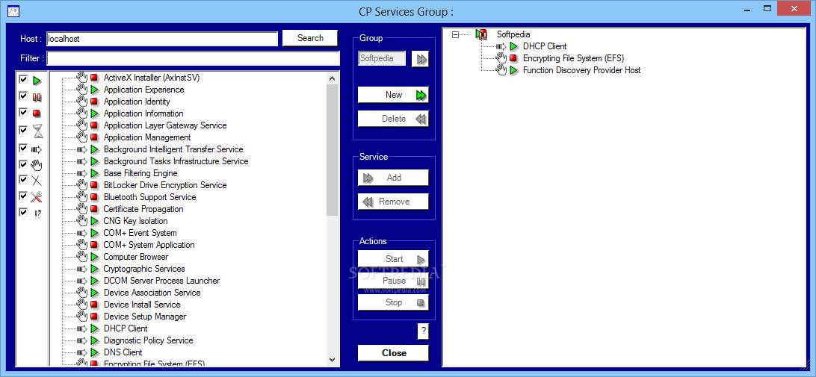816x377 pixels.
Task: Click the auto-start arrow icon of COM+ Event System
Action: (81, 233)
